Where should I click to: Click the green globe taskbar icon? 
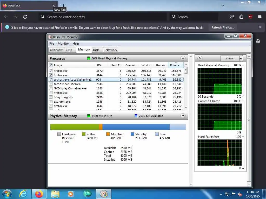tap(88, 194)
